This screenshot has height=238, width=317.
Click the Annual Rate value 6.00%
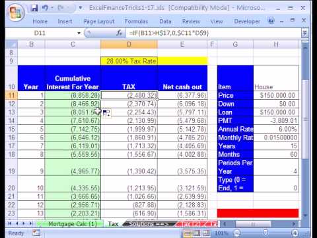(x=276, y=129)
